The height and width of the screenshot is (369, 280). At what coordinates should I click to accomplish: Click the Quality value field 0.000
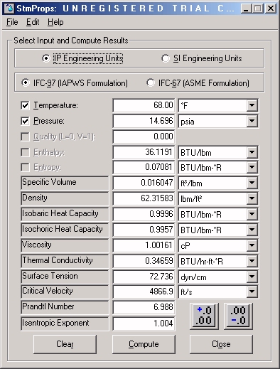[x=144, y=137]
